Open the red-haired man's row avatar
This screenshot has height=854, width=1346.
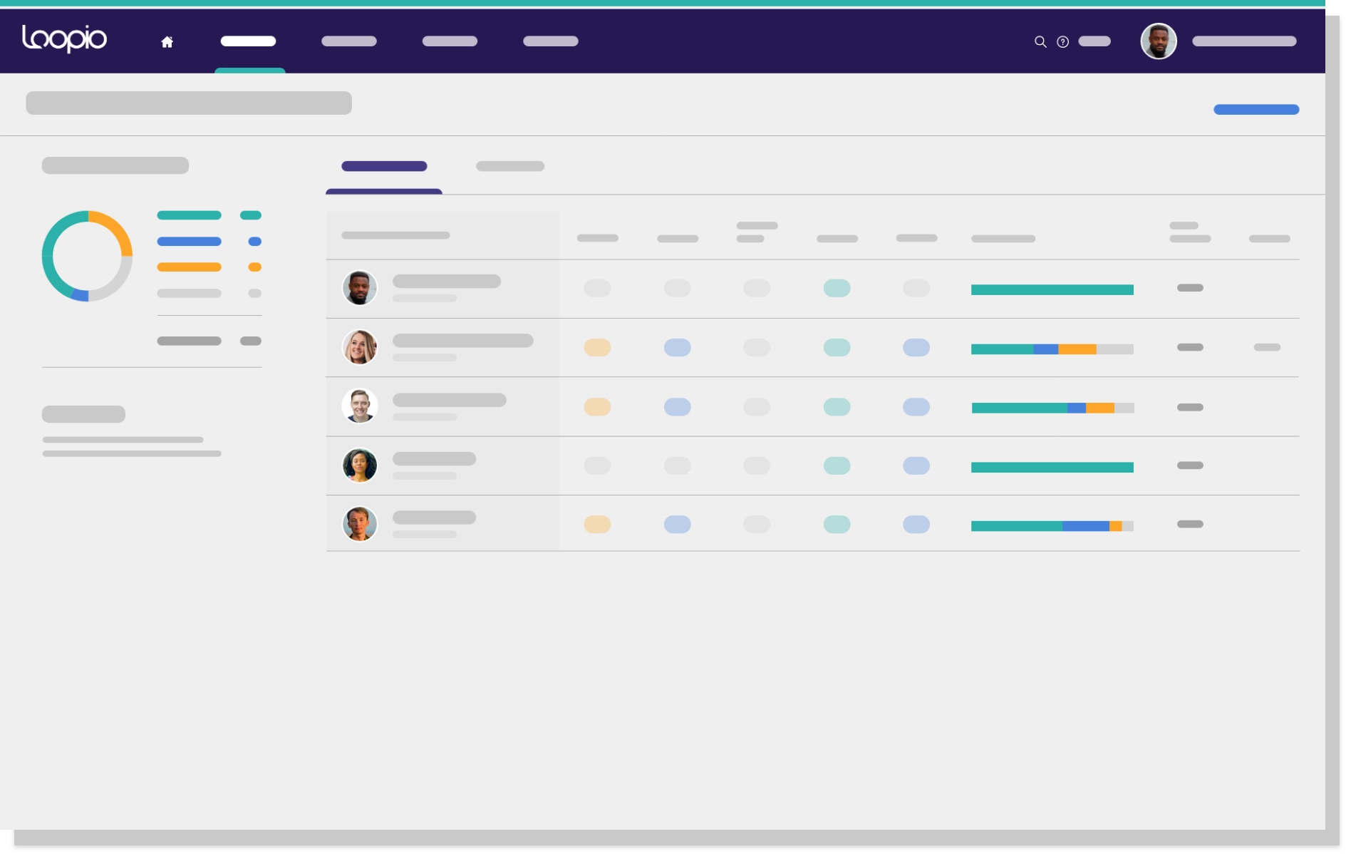point(360,524)
